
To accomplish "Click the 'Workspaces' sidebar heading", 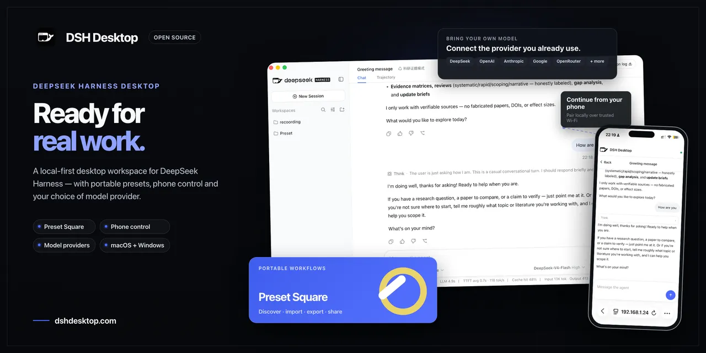I will (284, 110).
